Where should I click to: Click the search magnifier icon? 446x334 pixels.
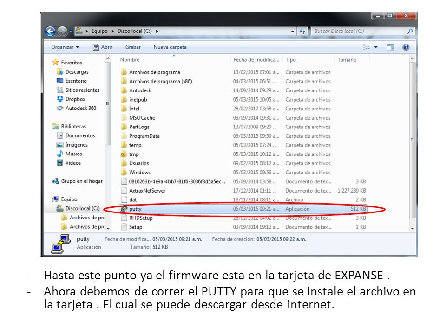click(x=410, y=31)
